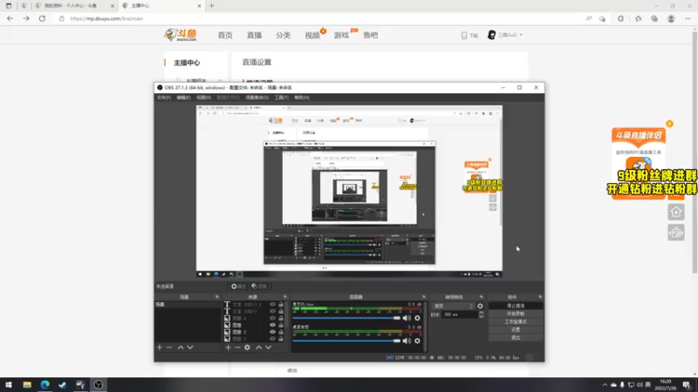Screen dimensions: 698x392
Task: Enable 工作室模式 studio mode
Action: 516,321
